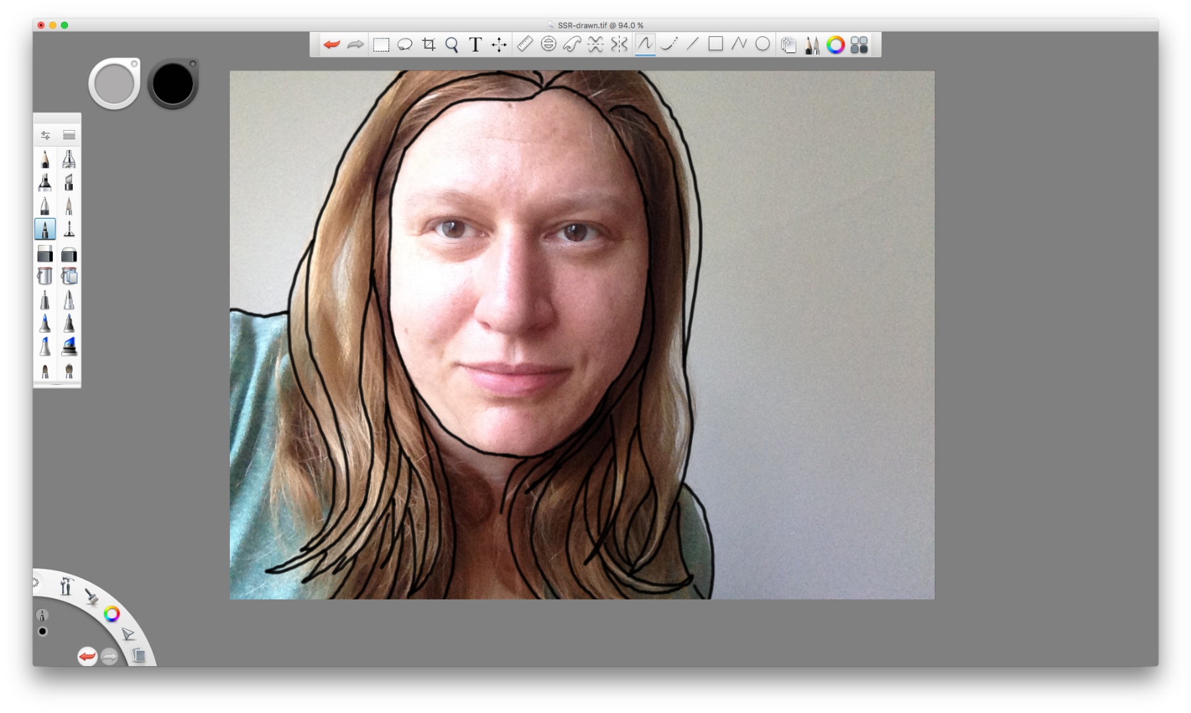Open Tools & Views in the lagoon
This screenshot has width=1191, height=713.
click(x=65, y=586)
